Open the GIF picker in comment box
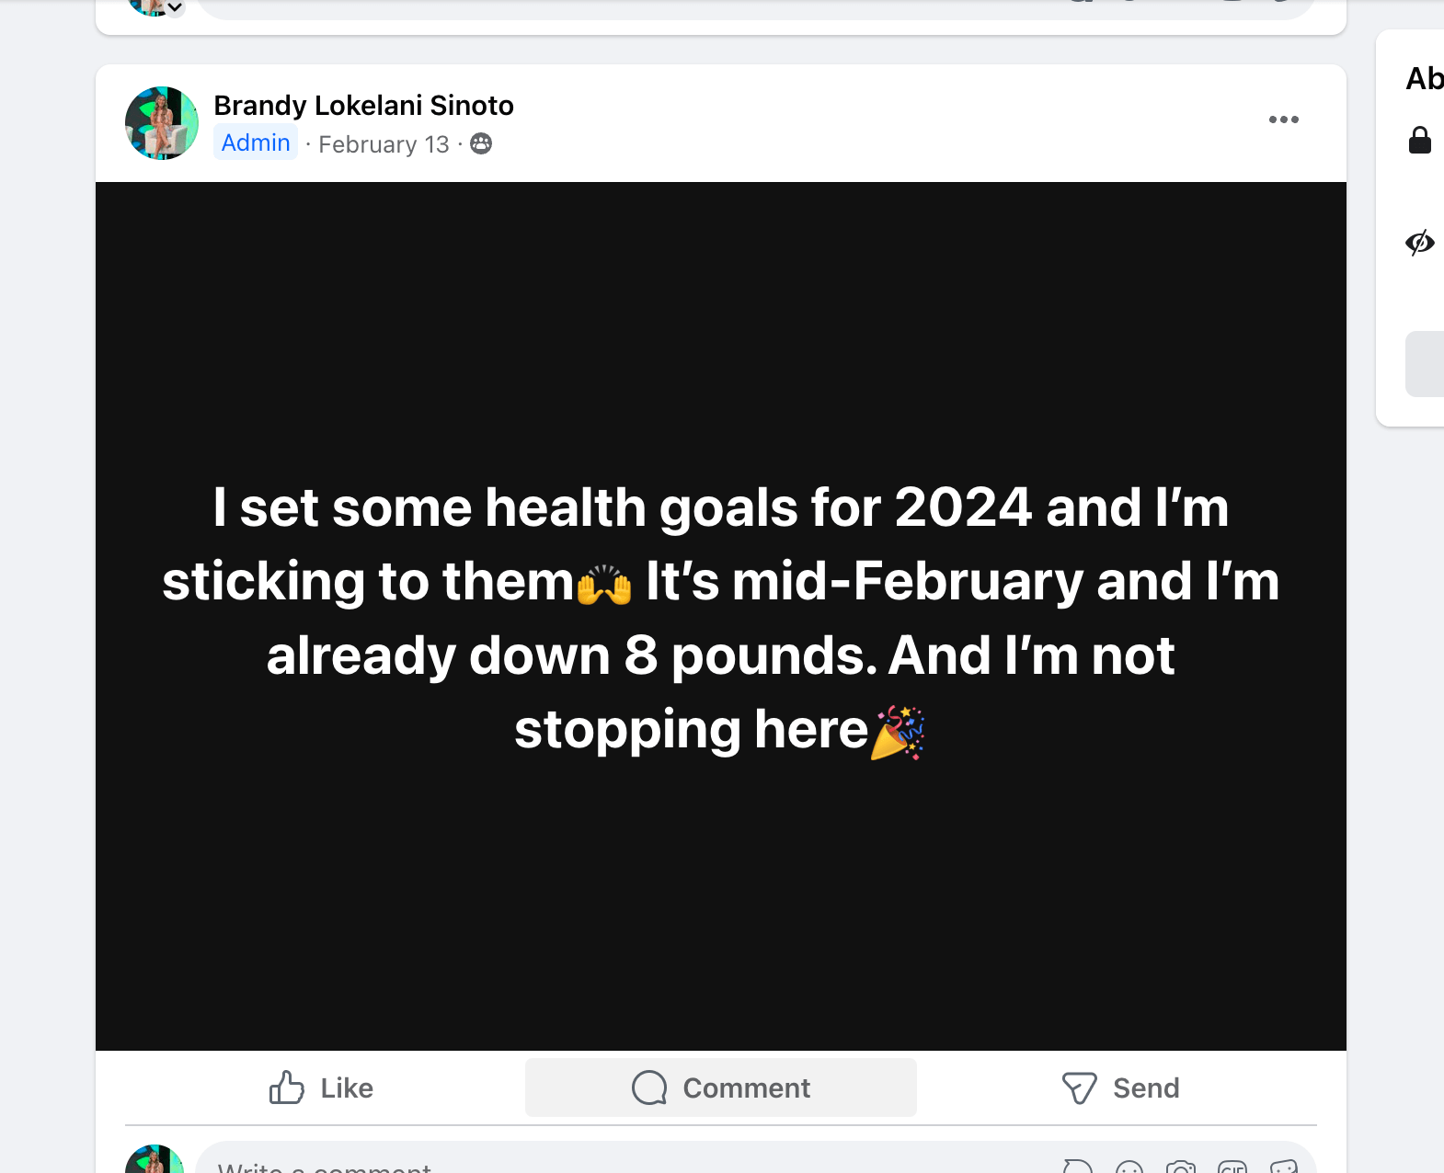The image size is (1444, 1173). click(1232, 1167)
